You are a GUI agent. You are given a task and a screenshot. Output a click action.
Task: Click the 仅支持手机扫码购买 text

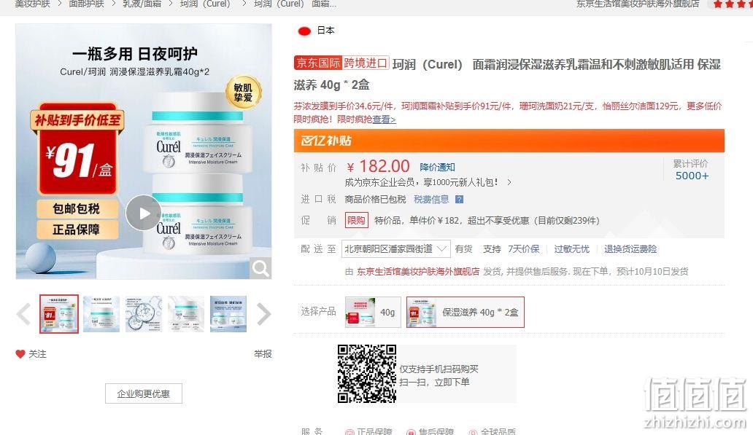[x=439, y=369]
